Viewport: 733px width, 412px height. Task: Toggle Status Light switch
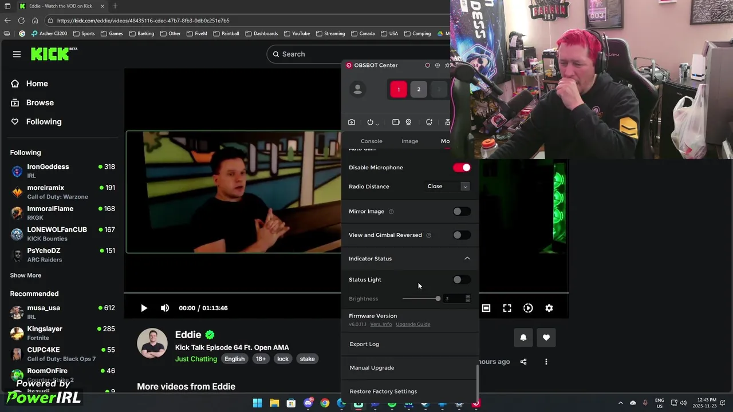click(x=462, y=280)
